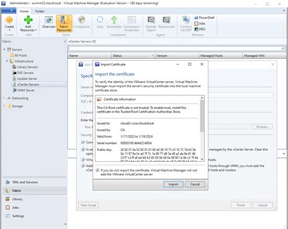
Task: Click the issued-to name cloud2-vcsa.cloud.local
Action: (137, 123)
